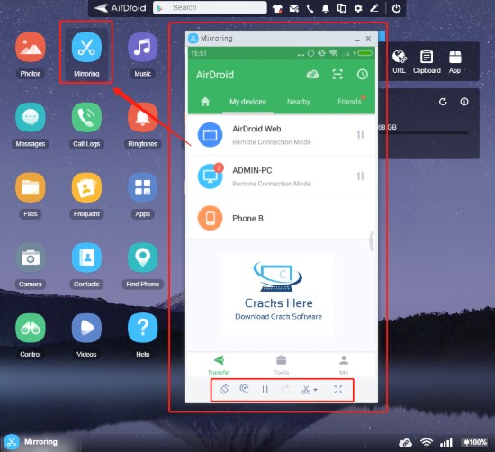This screenshot has width=495, height=452.
Task: Open the Music app icon
Action: tap(143, 48)
